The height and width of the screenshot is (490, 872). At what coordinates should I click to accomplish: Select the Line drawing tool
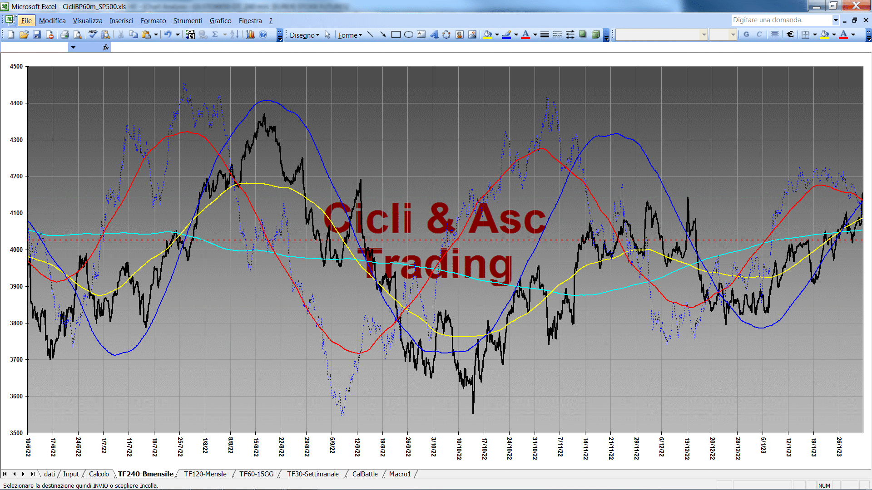click(x=370, y=34)
